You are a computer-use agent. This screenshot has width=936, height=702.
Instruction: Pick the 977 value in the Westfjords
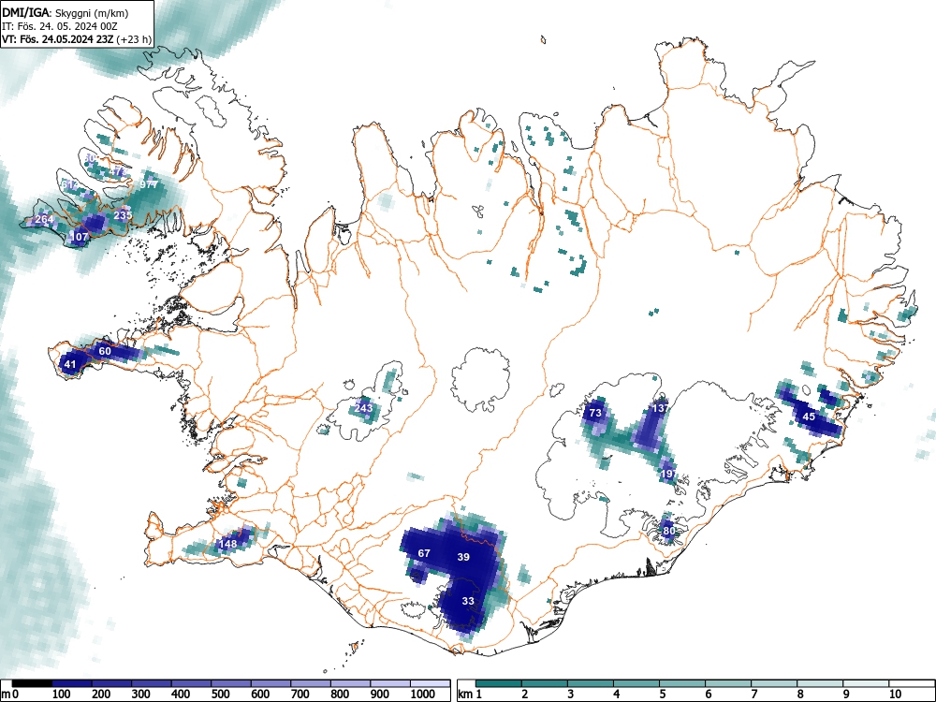pyautogui.click(x=149, y=184)
